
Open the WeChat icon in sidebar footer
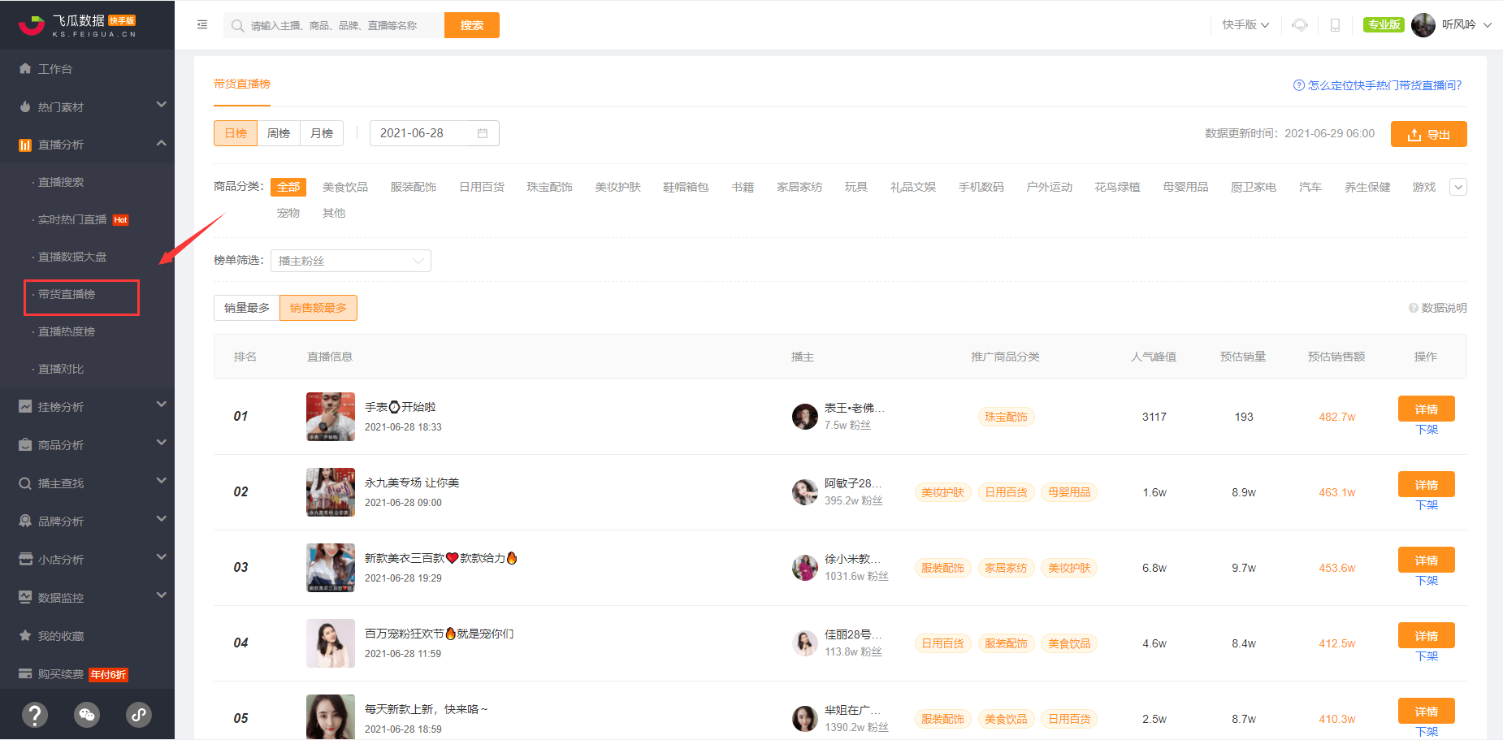pos(87,715)
